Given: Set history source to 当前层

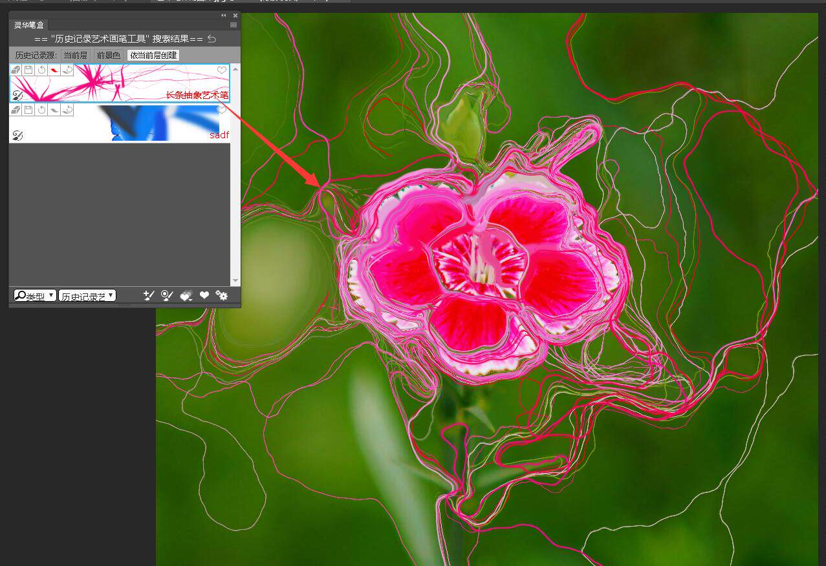Looking at the screenshot, I should [x=75, y=56].
